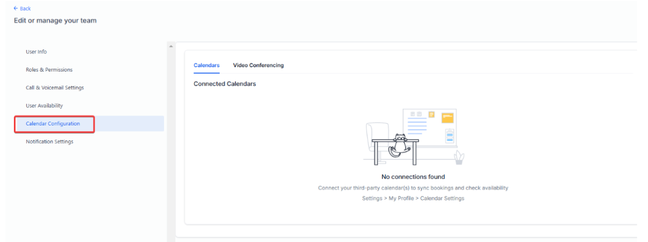Click the Connected Calendars heading

click(225, 84)
